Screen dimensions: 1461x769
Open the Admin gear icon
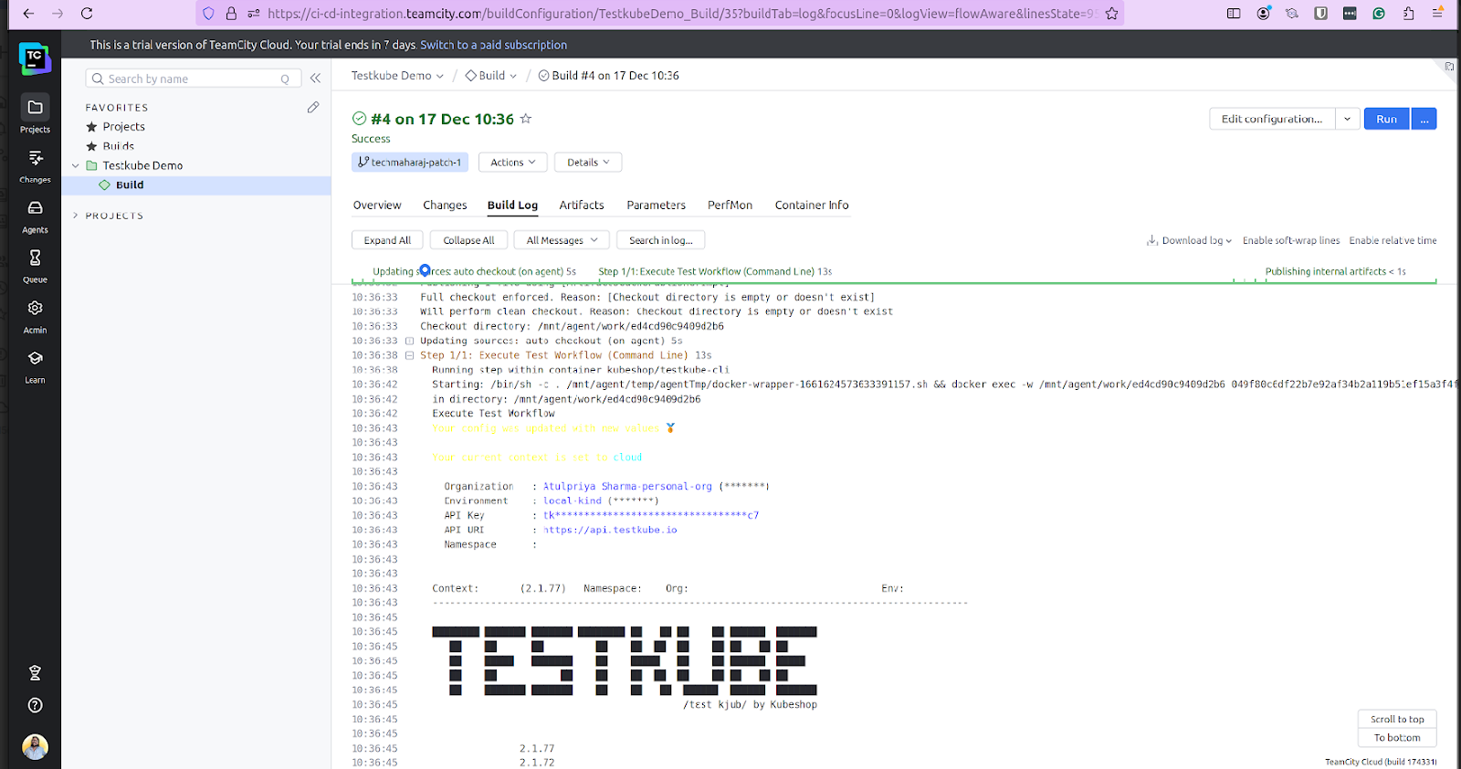35,309
